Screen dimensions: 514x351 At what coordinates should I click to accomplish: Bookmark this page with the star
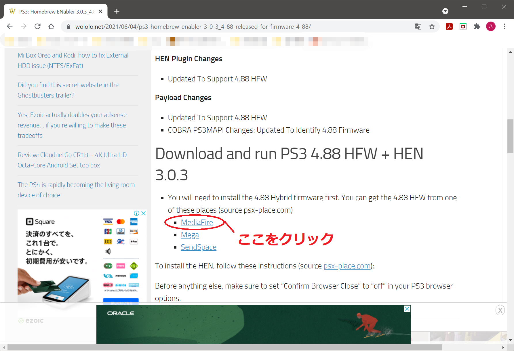432,27
